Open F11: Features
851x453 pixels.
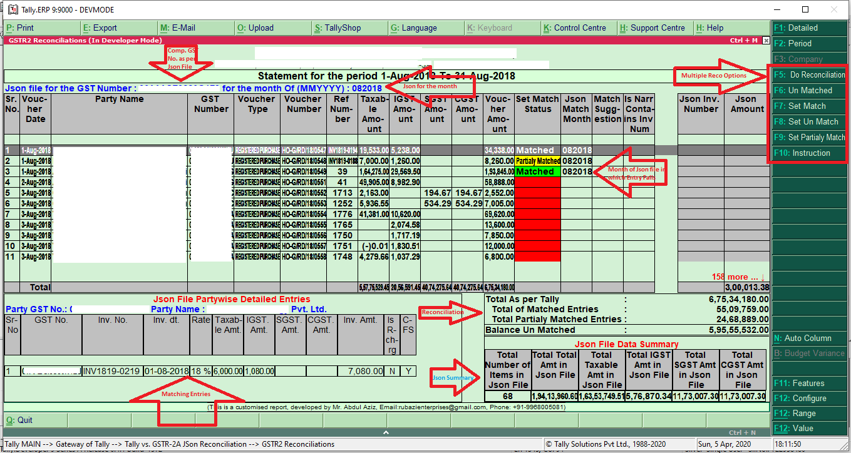(x=809, y=384)
